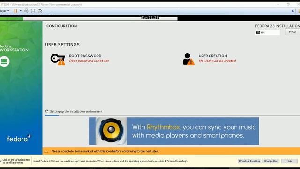
Task: Select the us keyboard layout indicator
Action: click(267, 32)
